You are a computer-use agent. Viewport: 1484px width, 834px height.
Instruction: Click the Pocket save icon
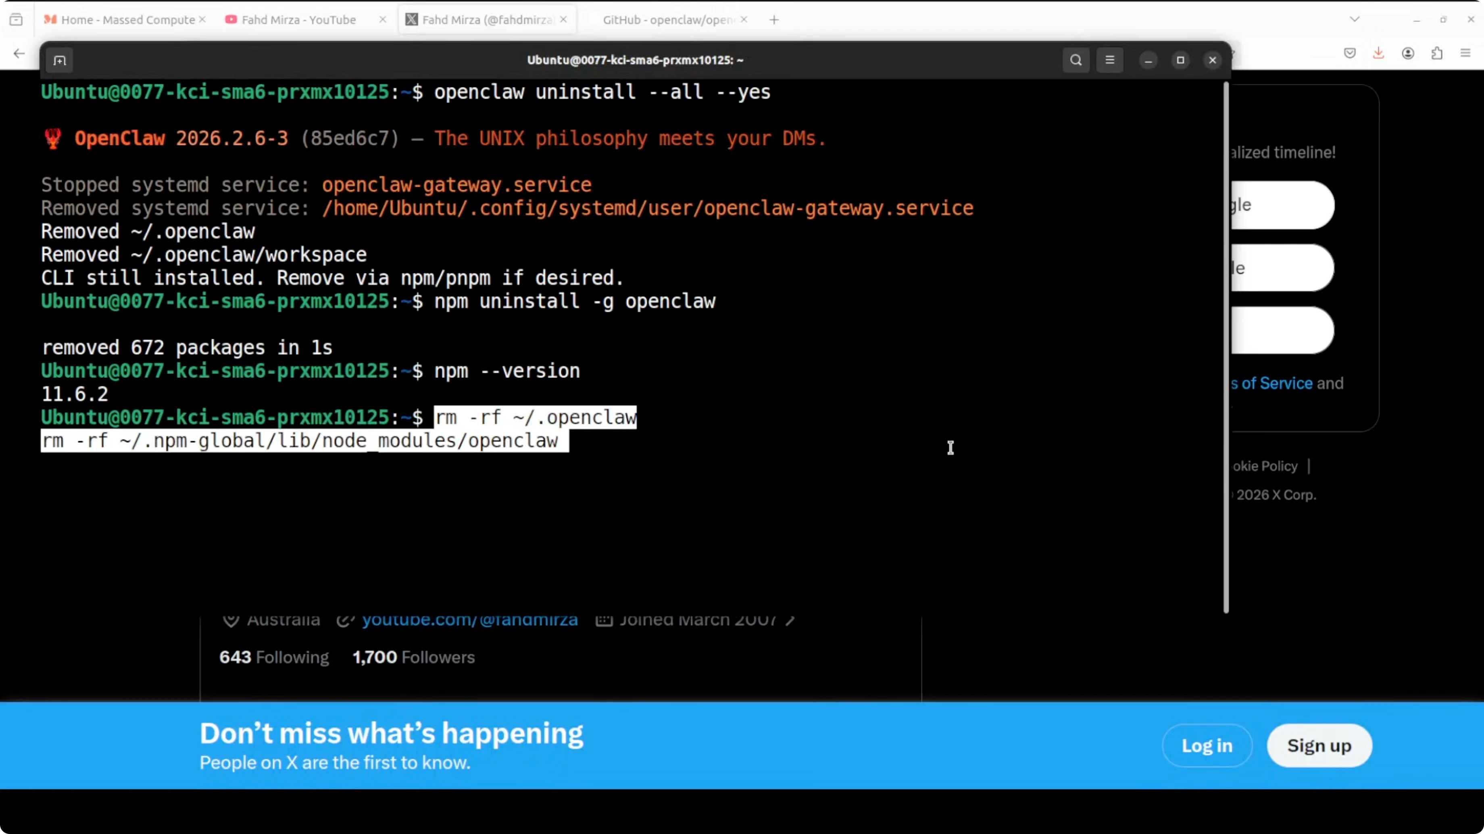coord(1350,54)
